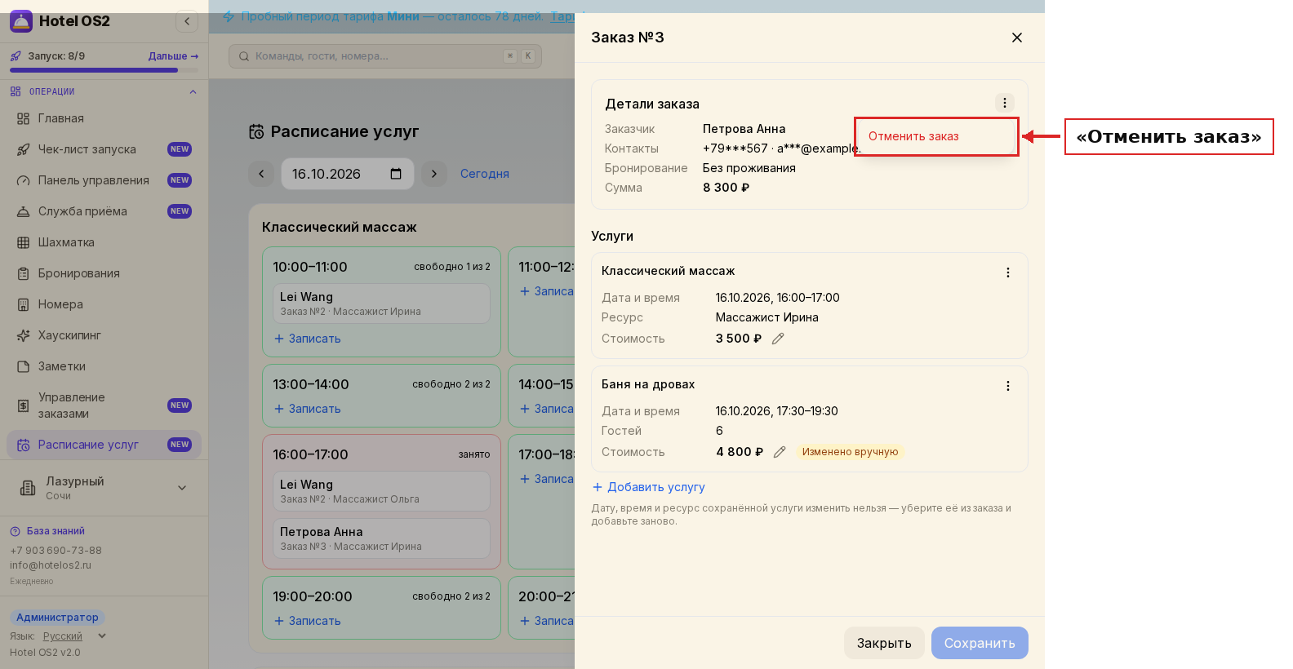The width and height of the screenshot is (1293, 669).
Task: Click "Записать" in 10:00–11:00 slot
Action: pyautogui.click(x=307, y=339)
